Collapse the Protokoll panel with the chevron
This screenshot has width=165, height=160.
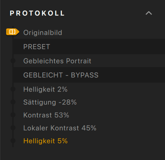point(149,13)
